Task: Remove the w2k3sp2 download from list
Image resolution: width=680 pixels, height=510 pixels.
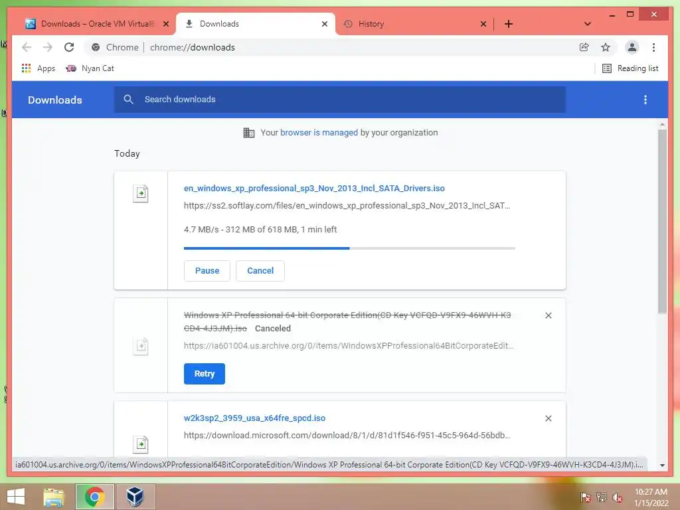Action: click(x=548, y=418)
